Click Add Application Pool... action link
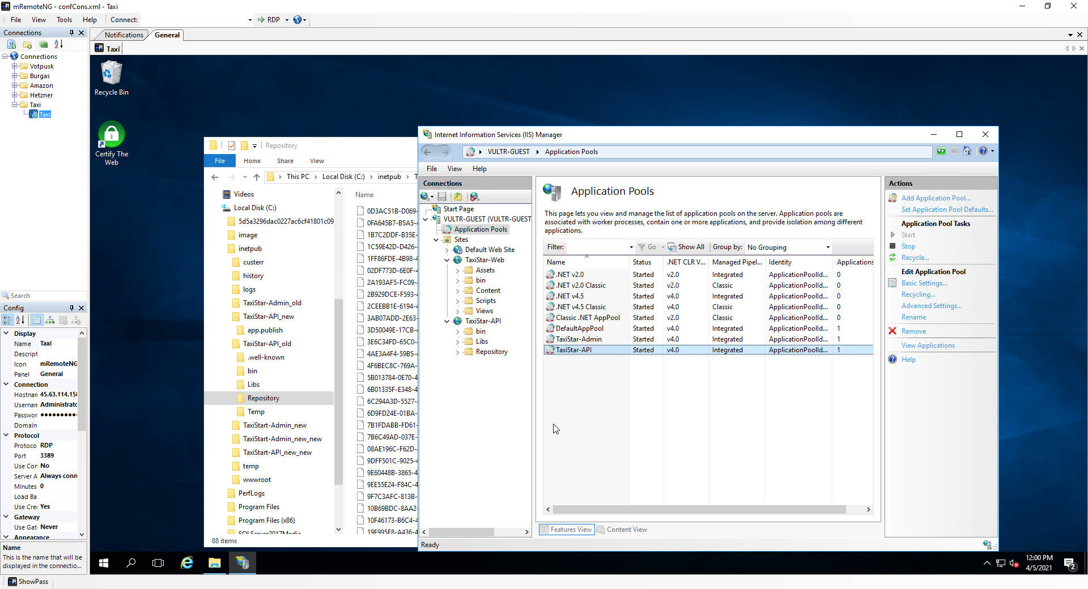The image size is (1088, 589). point(936,198)
